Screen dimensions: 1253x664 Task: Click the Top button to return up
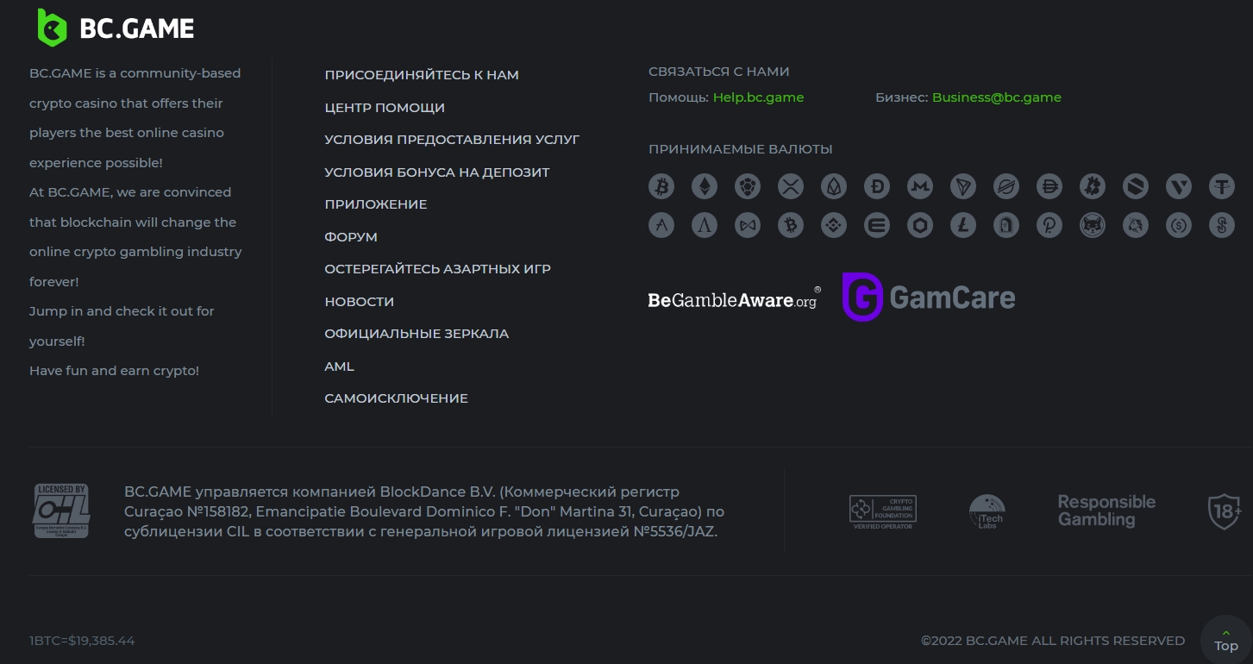point(1226,640)
